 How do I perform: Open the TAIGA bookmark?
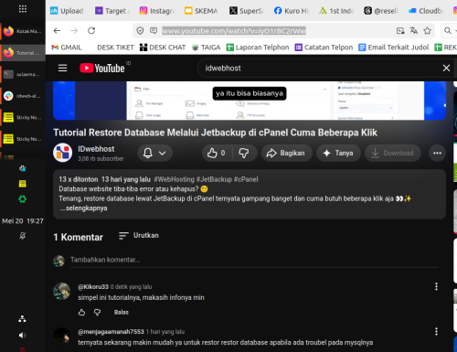click(x=206, y=48)
